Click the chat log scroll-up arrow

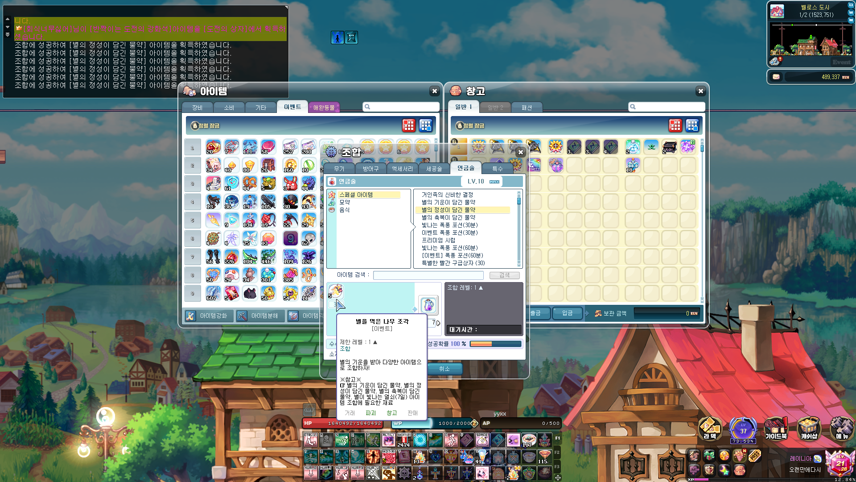pos(8,19)
